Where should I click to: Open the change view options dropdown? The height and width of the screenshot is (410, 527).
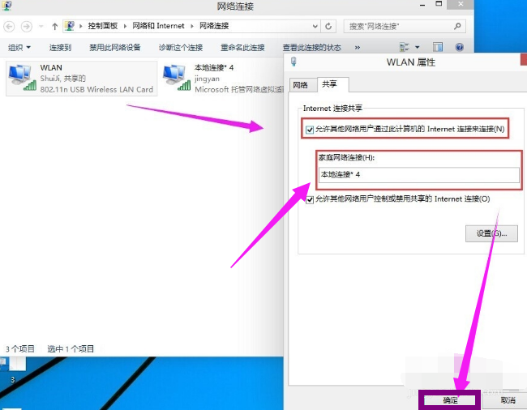(417, 47)
